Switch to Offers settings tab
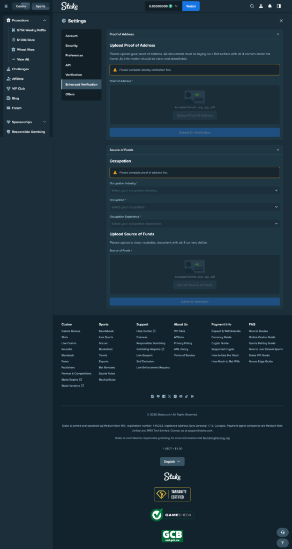This screenshot has height=549, width=292. (81, 94)
